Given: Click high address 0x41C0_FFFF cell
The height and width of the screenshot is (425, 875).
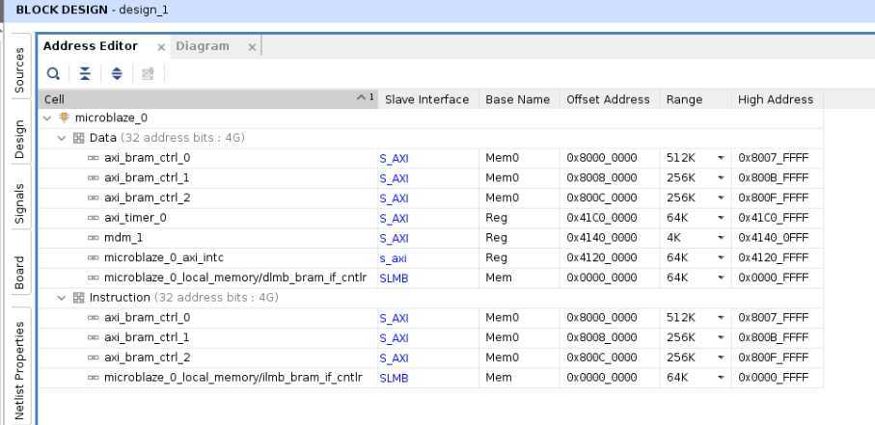Looking at the screenshot, I should (777, 218).
